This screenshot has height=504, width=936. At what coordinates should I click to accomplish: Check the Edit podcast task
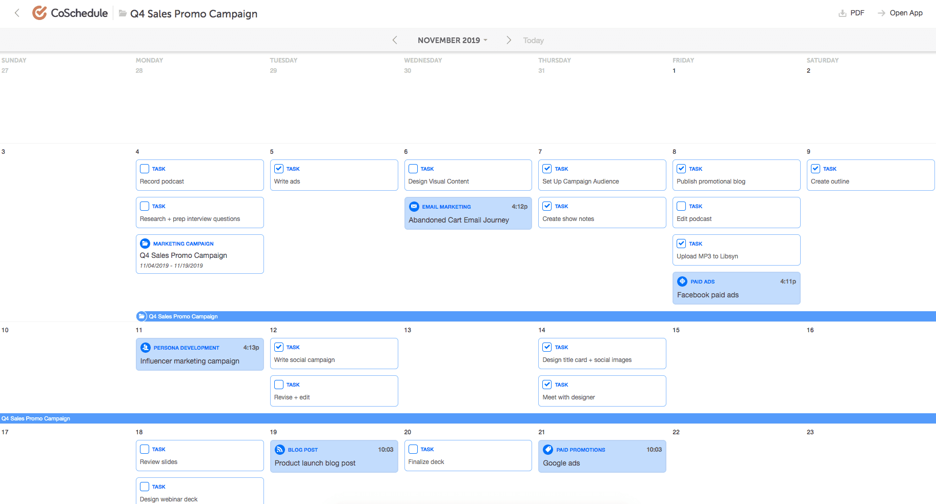point(682,206)
